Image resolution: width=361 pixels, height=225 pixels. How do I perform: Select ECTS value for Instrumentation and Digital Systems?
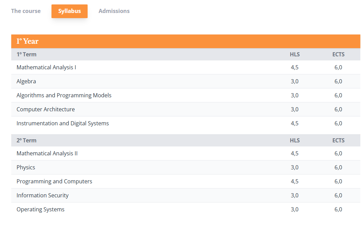[x=338, y=123]
